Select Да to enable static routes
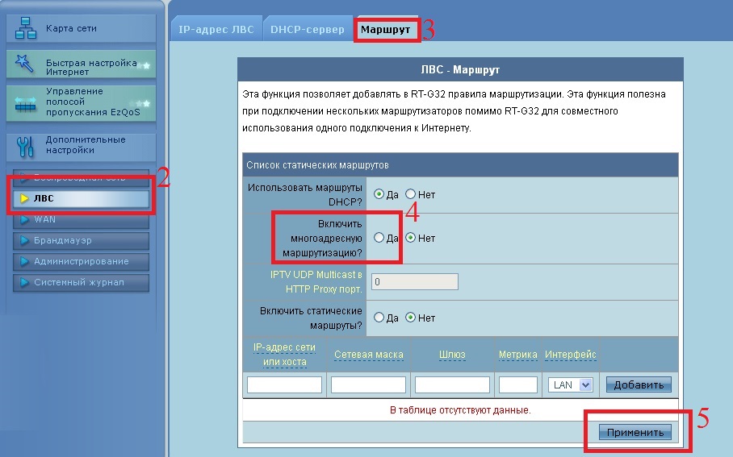Image resolution: width=733 pixels, height=457 pixels. pyautogui.click(x=379, y=318)
